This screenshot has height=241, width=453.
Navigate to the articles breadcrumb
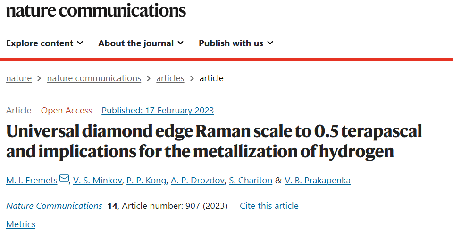[170, 78]
